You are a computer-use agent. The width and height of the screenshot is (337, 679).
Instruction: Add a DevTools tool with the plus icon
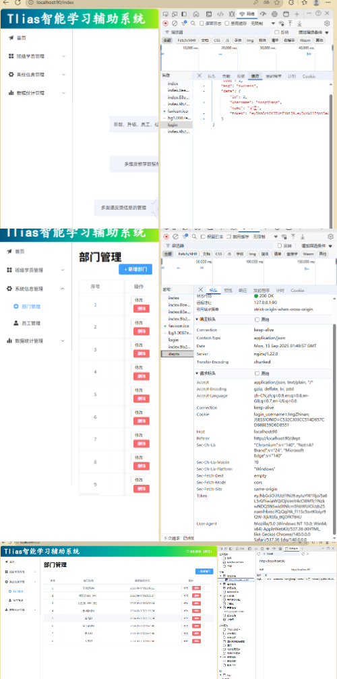pos(297,13)
